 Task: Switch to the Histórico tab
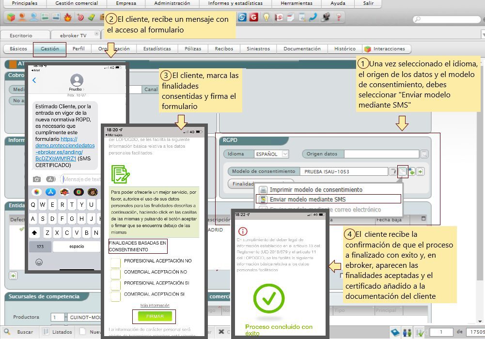[345, 49]
